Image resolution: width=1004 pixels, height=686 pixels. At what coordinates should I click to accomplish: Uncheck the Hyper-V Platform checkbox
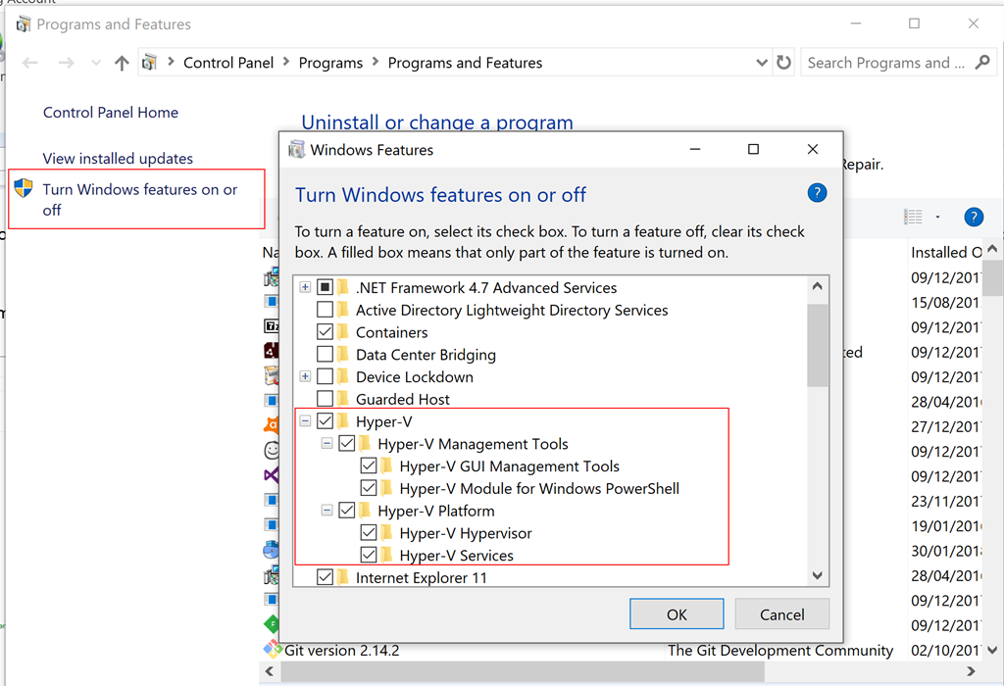pyautogui.click(x=347, y=510)
